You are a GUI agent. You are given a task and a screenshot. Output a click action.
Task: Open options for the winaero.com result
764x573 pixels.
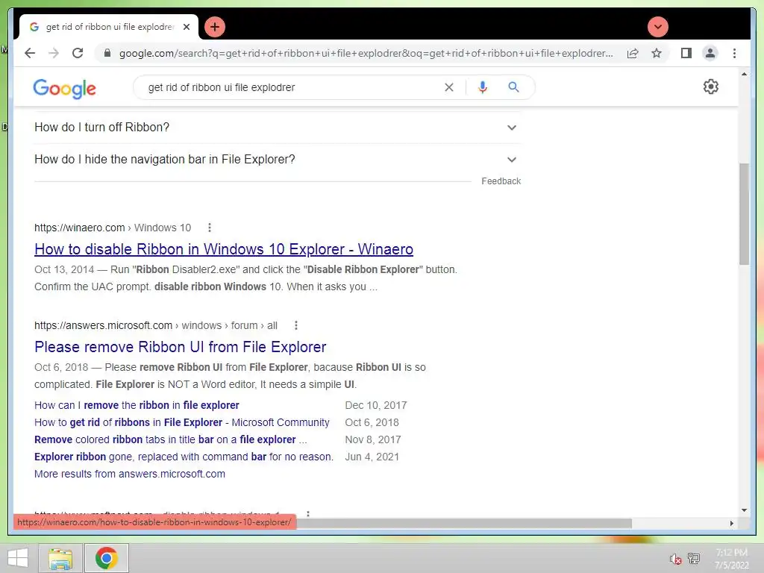point(210,228)
